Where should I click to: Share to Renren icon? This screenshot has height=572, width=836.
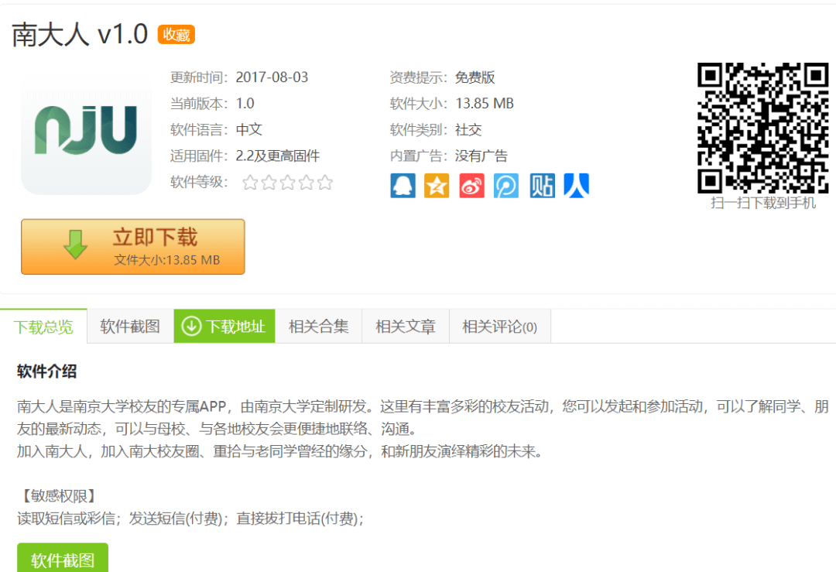click(x=577, y=186)
